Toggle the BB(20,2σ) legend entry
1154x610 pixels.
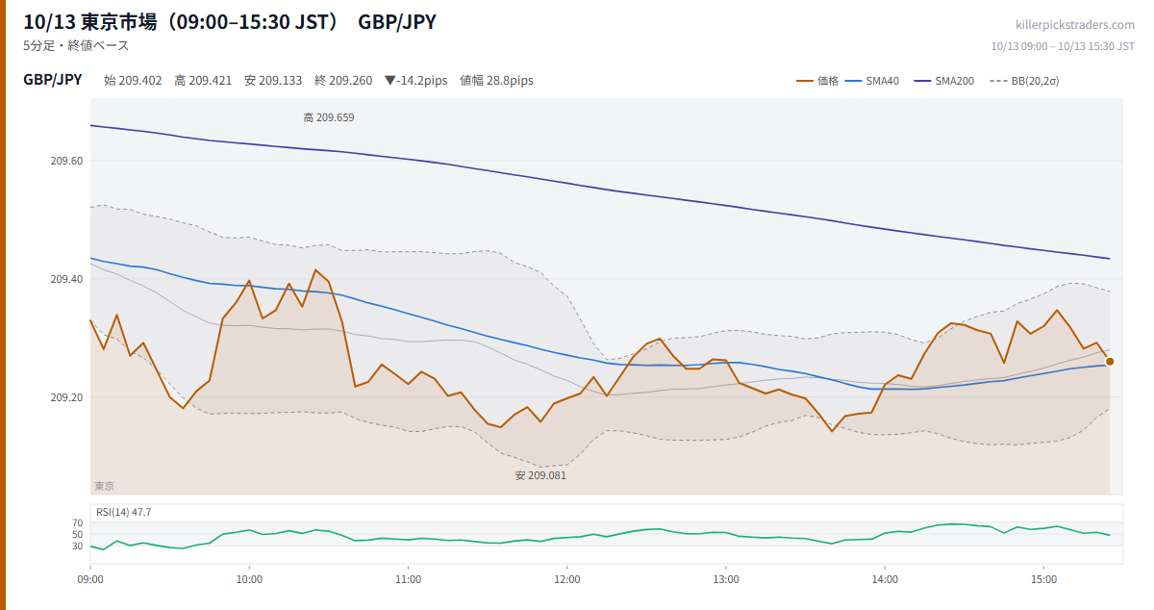coord(1024,81)
